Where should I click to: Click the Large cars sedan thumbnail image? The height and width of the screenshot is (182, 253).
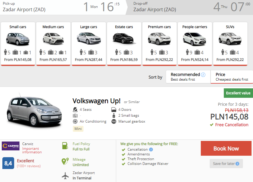click(88, 38)
